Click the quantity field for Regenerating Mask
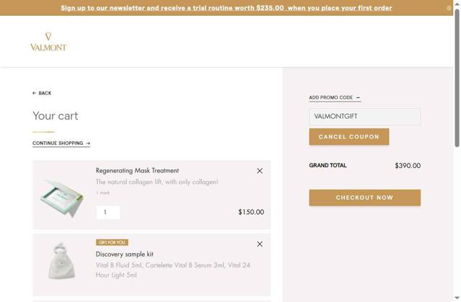This screenshot has width=461, height=302. (108, 212)
